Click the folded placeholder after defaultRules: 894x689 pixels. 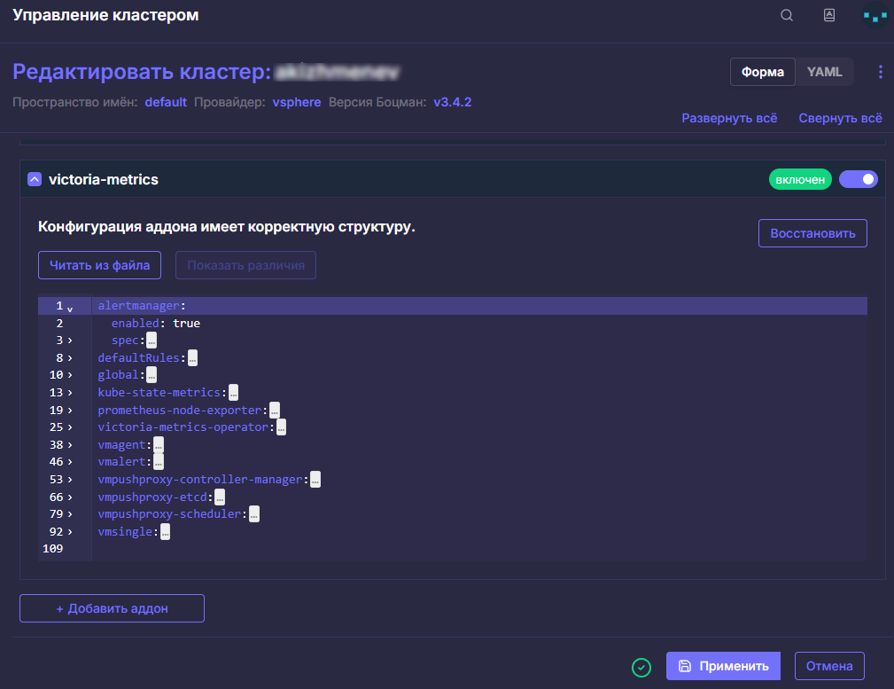(x=193, y=358)
